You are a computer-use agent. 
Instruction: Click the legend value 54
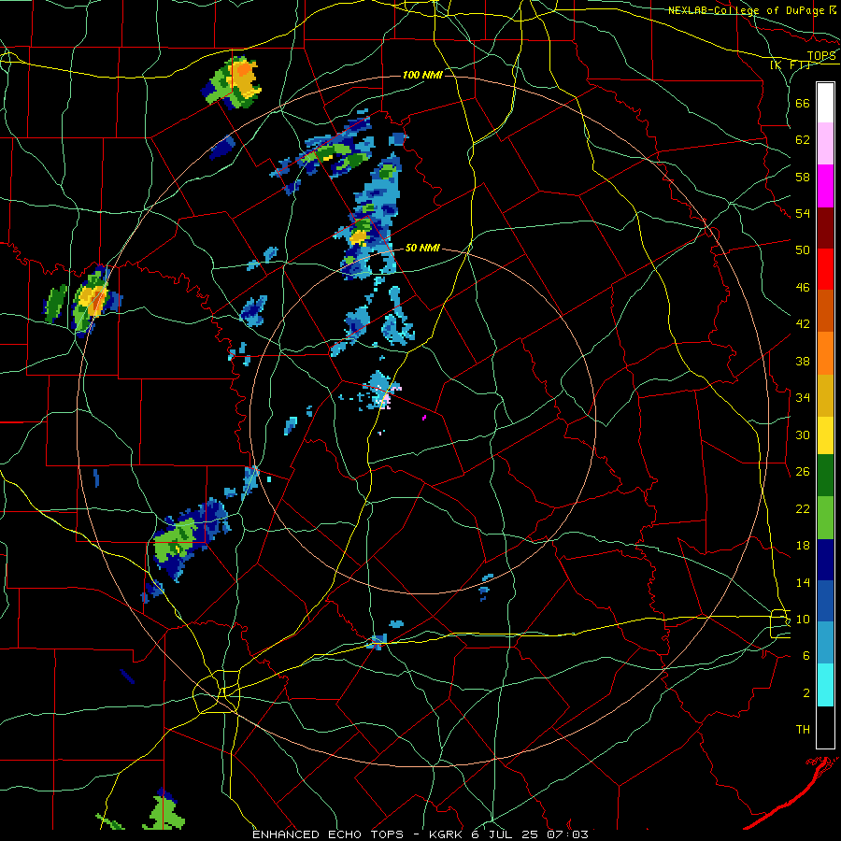coord(803,213)
